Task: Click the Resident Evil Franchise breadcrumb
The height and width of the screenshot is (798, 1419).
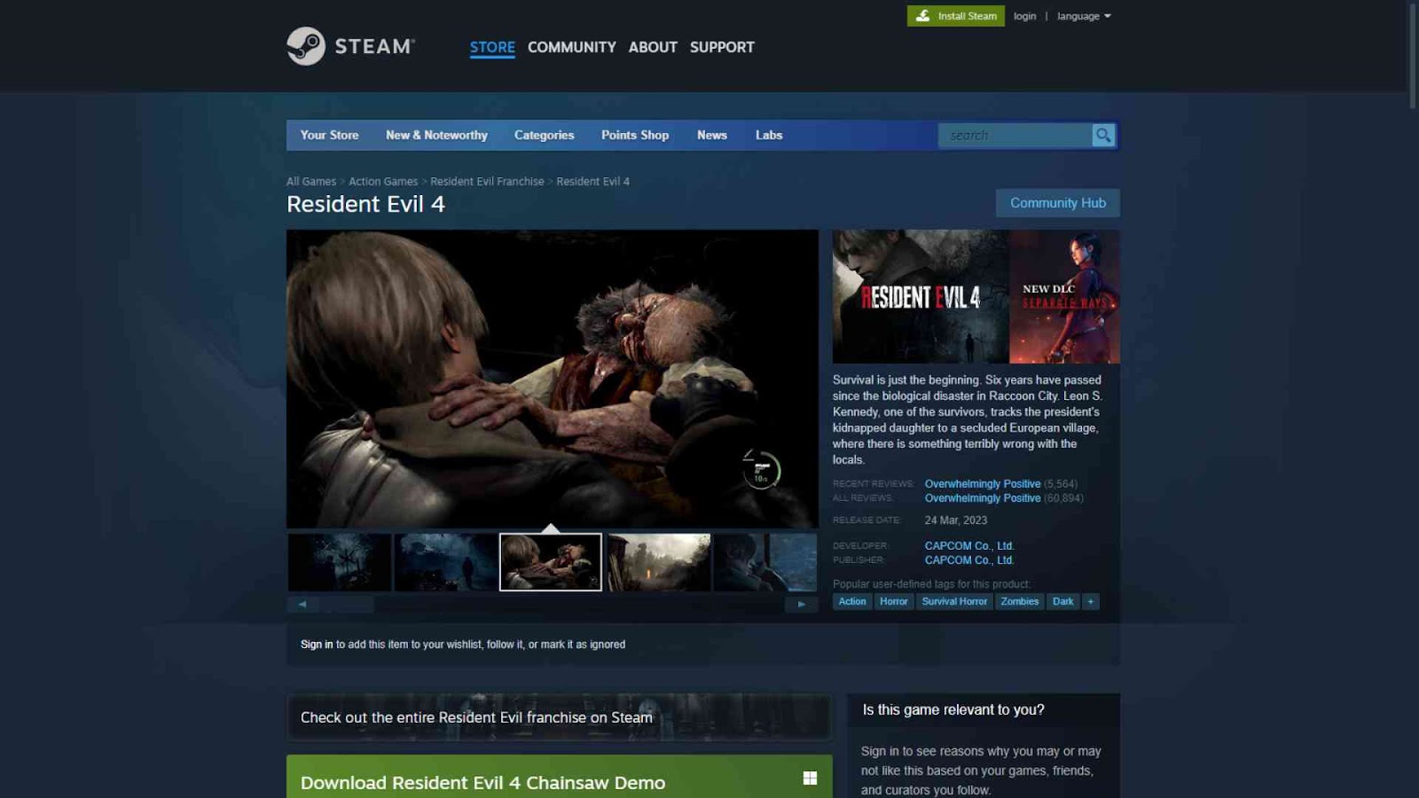Action: pyautogui.click(x=487, y=181)
